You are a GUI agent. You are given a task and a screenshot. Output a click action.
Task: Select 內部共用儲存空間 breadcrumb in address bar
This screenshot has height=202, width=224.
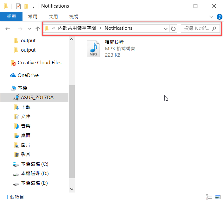point(77,28)
